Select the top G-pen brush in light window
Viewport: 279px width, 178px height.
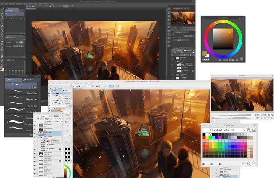(x=61, y=93)
